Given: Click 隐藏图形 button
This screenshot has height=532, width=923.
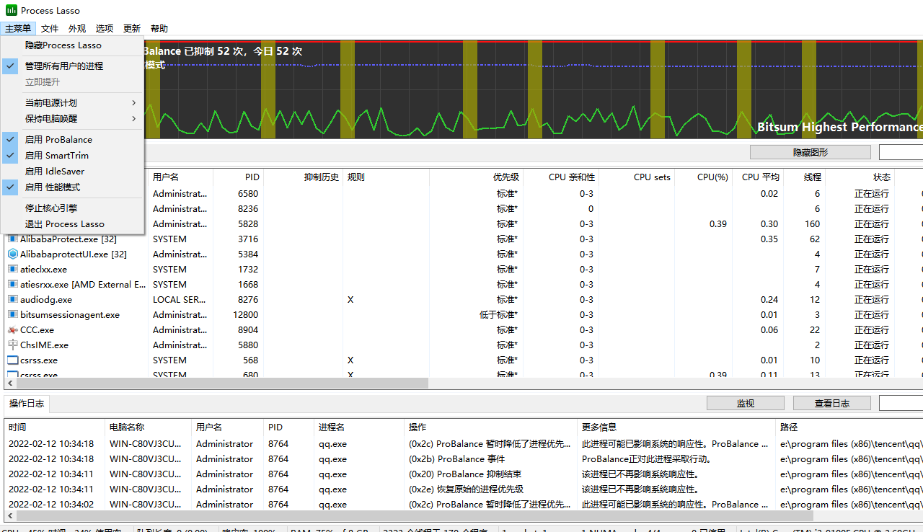Looking at the screenshot, I should click(811, 152).
